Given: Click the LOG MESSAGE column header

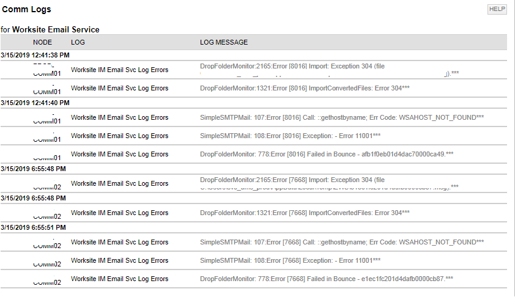Looking at the screenshot, I should pos(224,42).
